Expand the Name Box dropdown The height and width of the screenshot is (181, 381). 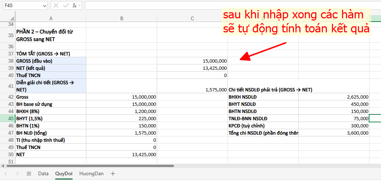[x=44, y=5]
